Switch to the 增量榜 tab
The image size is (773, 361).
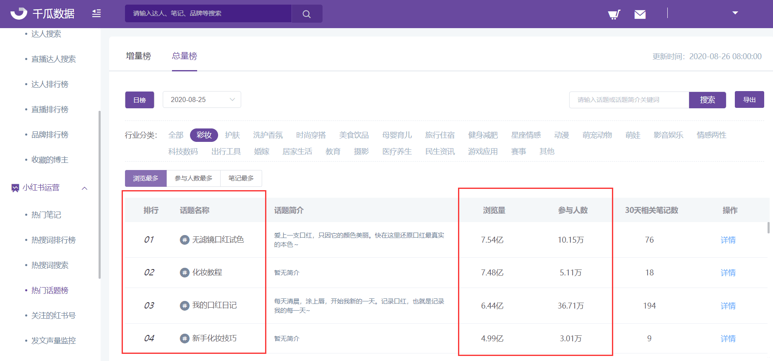tap(138, 56)
